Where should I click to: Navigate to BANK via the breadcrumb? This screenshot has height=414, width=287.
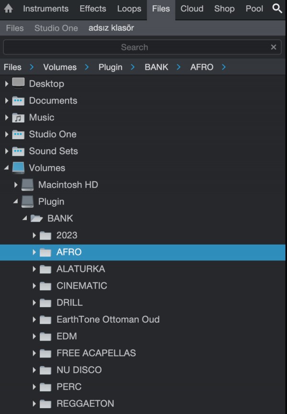point(156,67)
